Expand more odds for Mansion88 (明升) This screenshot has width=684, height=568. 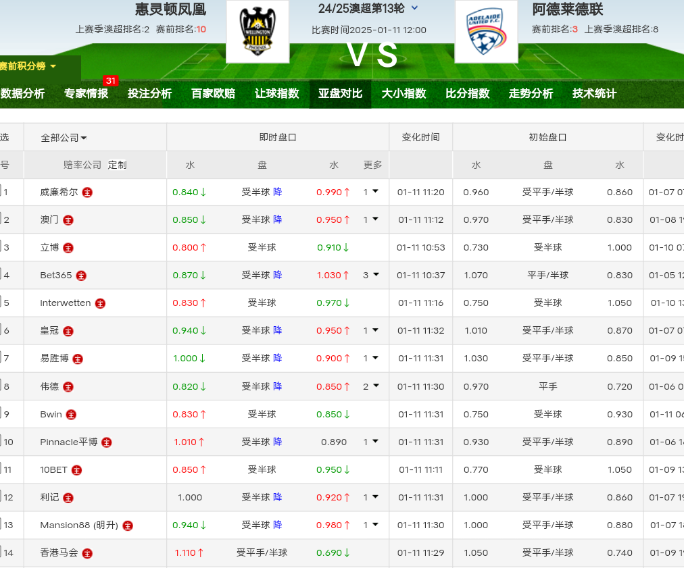tap(371, 525)
